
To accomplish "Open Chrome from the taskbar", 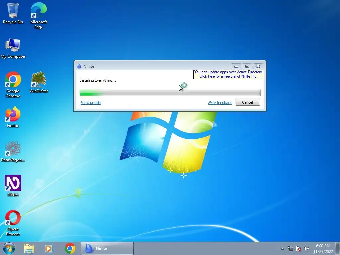I will click(x=70, y=248).
